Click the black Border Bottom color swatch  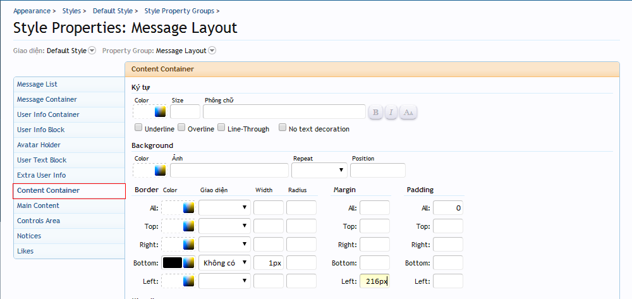pos(172,263)
